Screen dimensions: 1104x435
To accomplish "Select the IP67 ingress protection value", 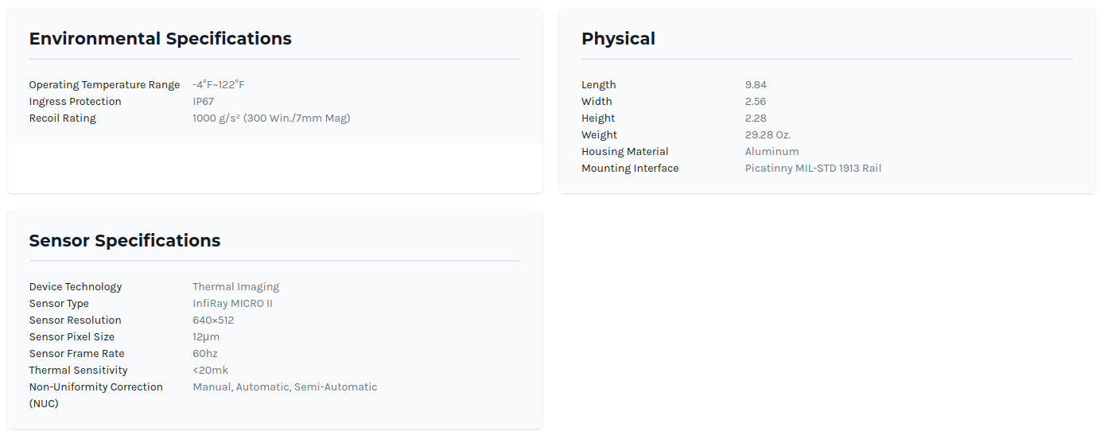I will coord(203,102).
